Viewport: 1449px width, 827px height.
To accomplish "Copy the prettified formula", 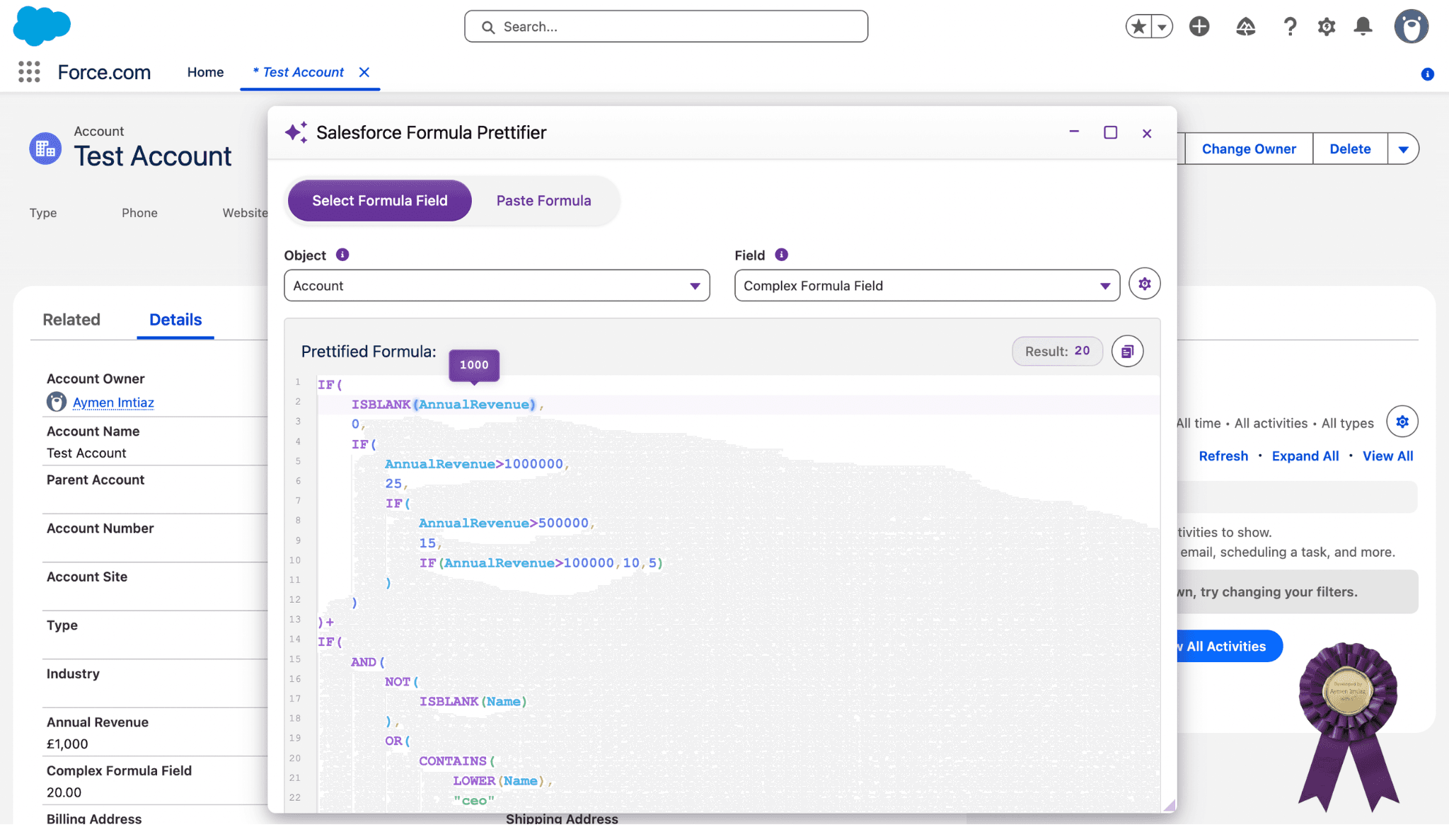I will pos(1128,351).
